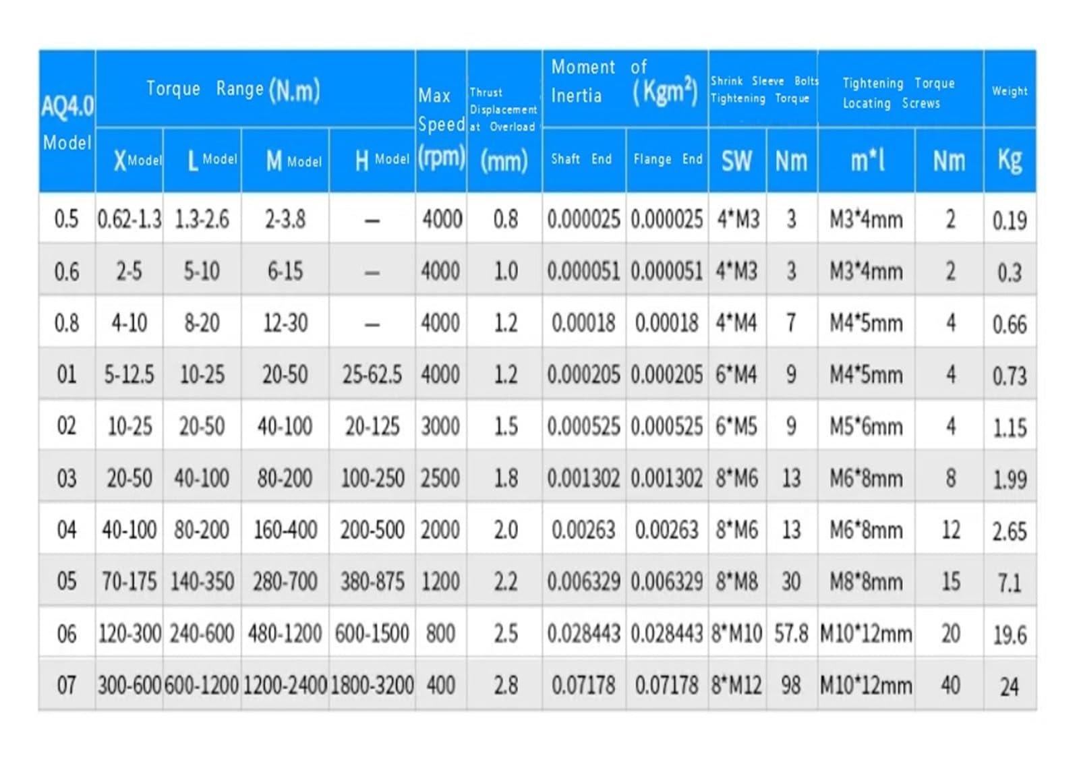Click torque cell "1.3-2.6"

click(x=202, y=219)
